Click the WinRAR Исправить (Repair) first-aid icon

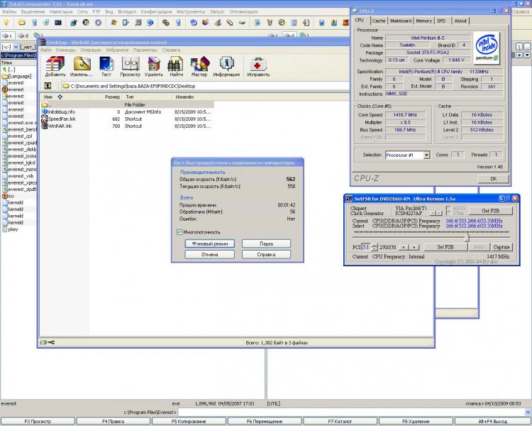[x=258, y=63]
